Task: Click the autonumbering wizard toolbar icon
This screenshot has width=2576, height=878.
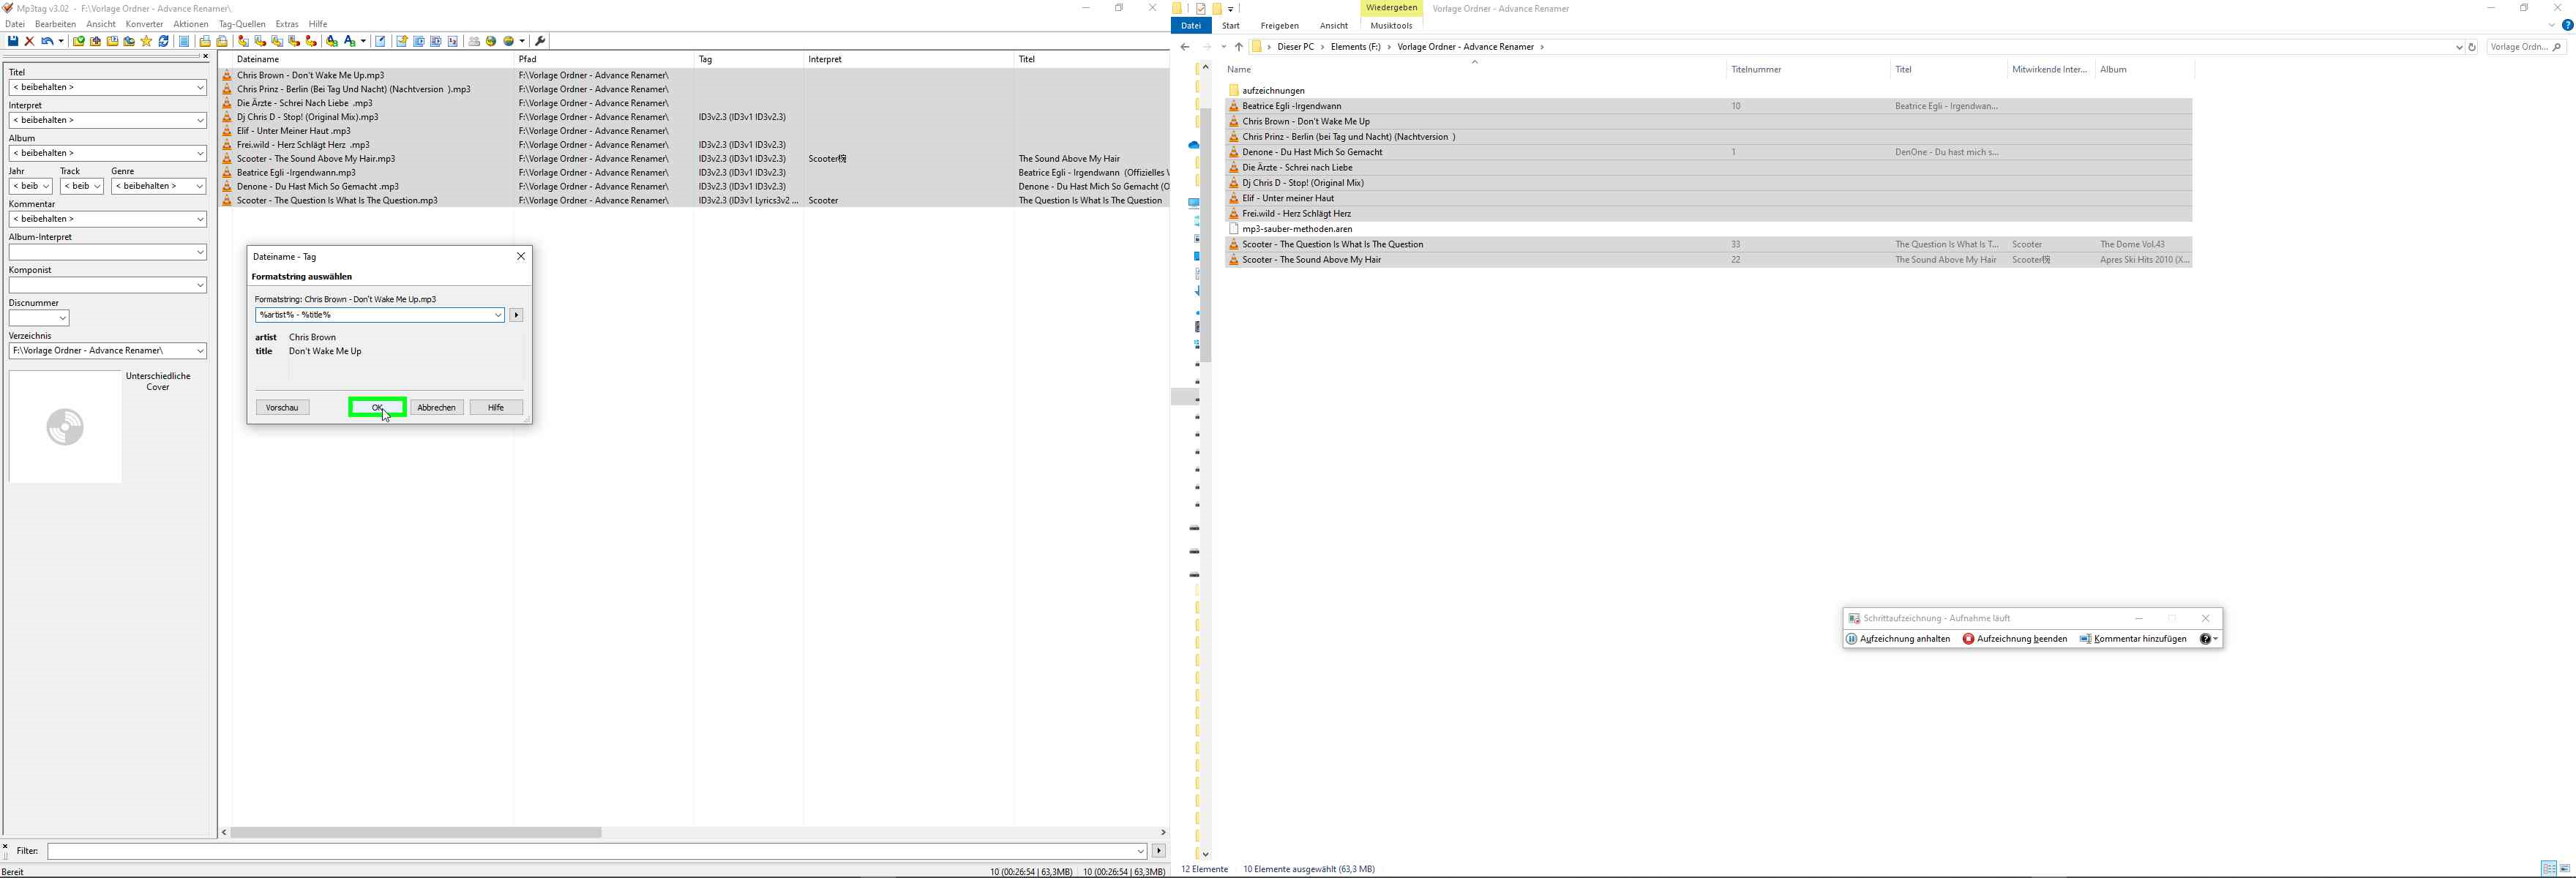Action: pos(452,41)
